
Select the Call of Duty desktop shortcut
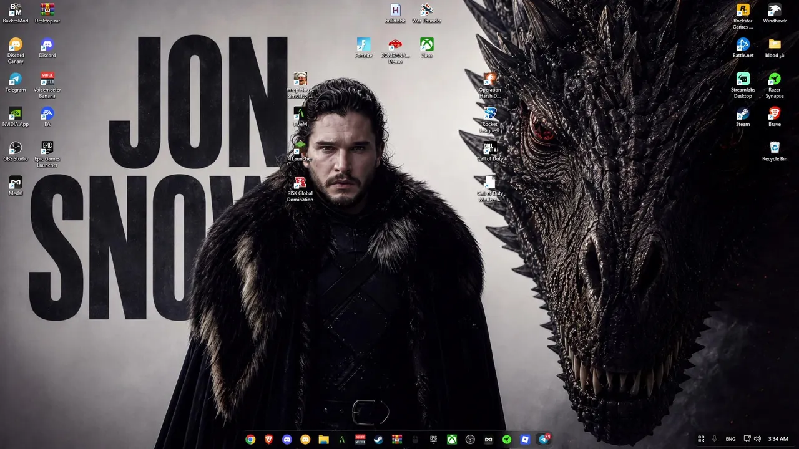click(490, 152)
